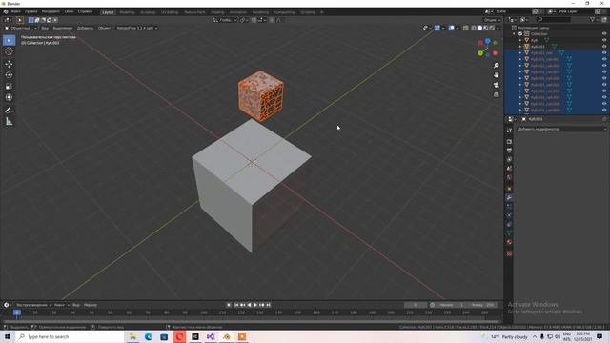Toggle eye icon of Куб.001 row
610x343 pixels.
(604, 47)
